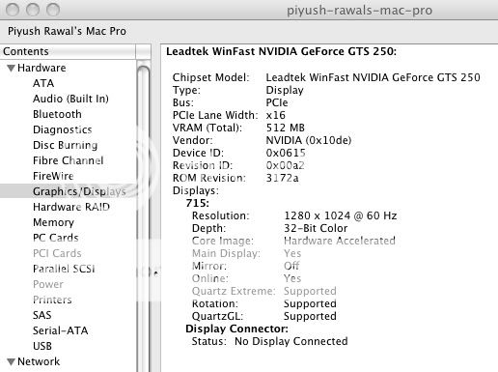This screenshot has width=498, height=372.
Task: Click the Mirror Off value
Action: pyautogui.click(x=291, y=266)
